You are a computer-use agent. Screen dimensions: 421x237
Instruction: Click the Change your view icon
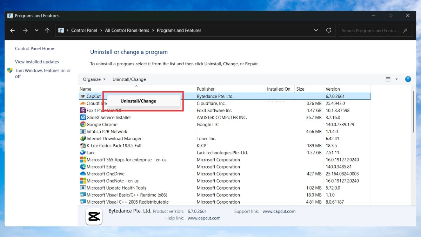coord(388,79)
